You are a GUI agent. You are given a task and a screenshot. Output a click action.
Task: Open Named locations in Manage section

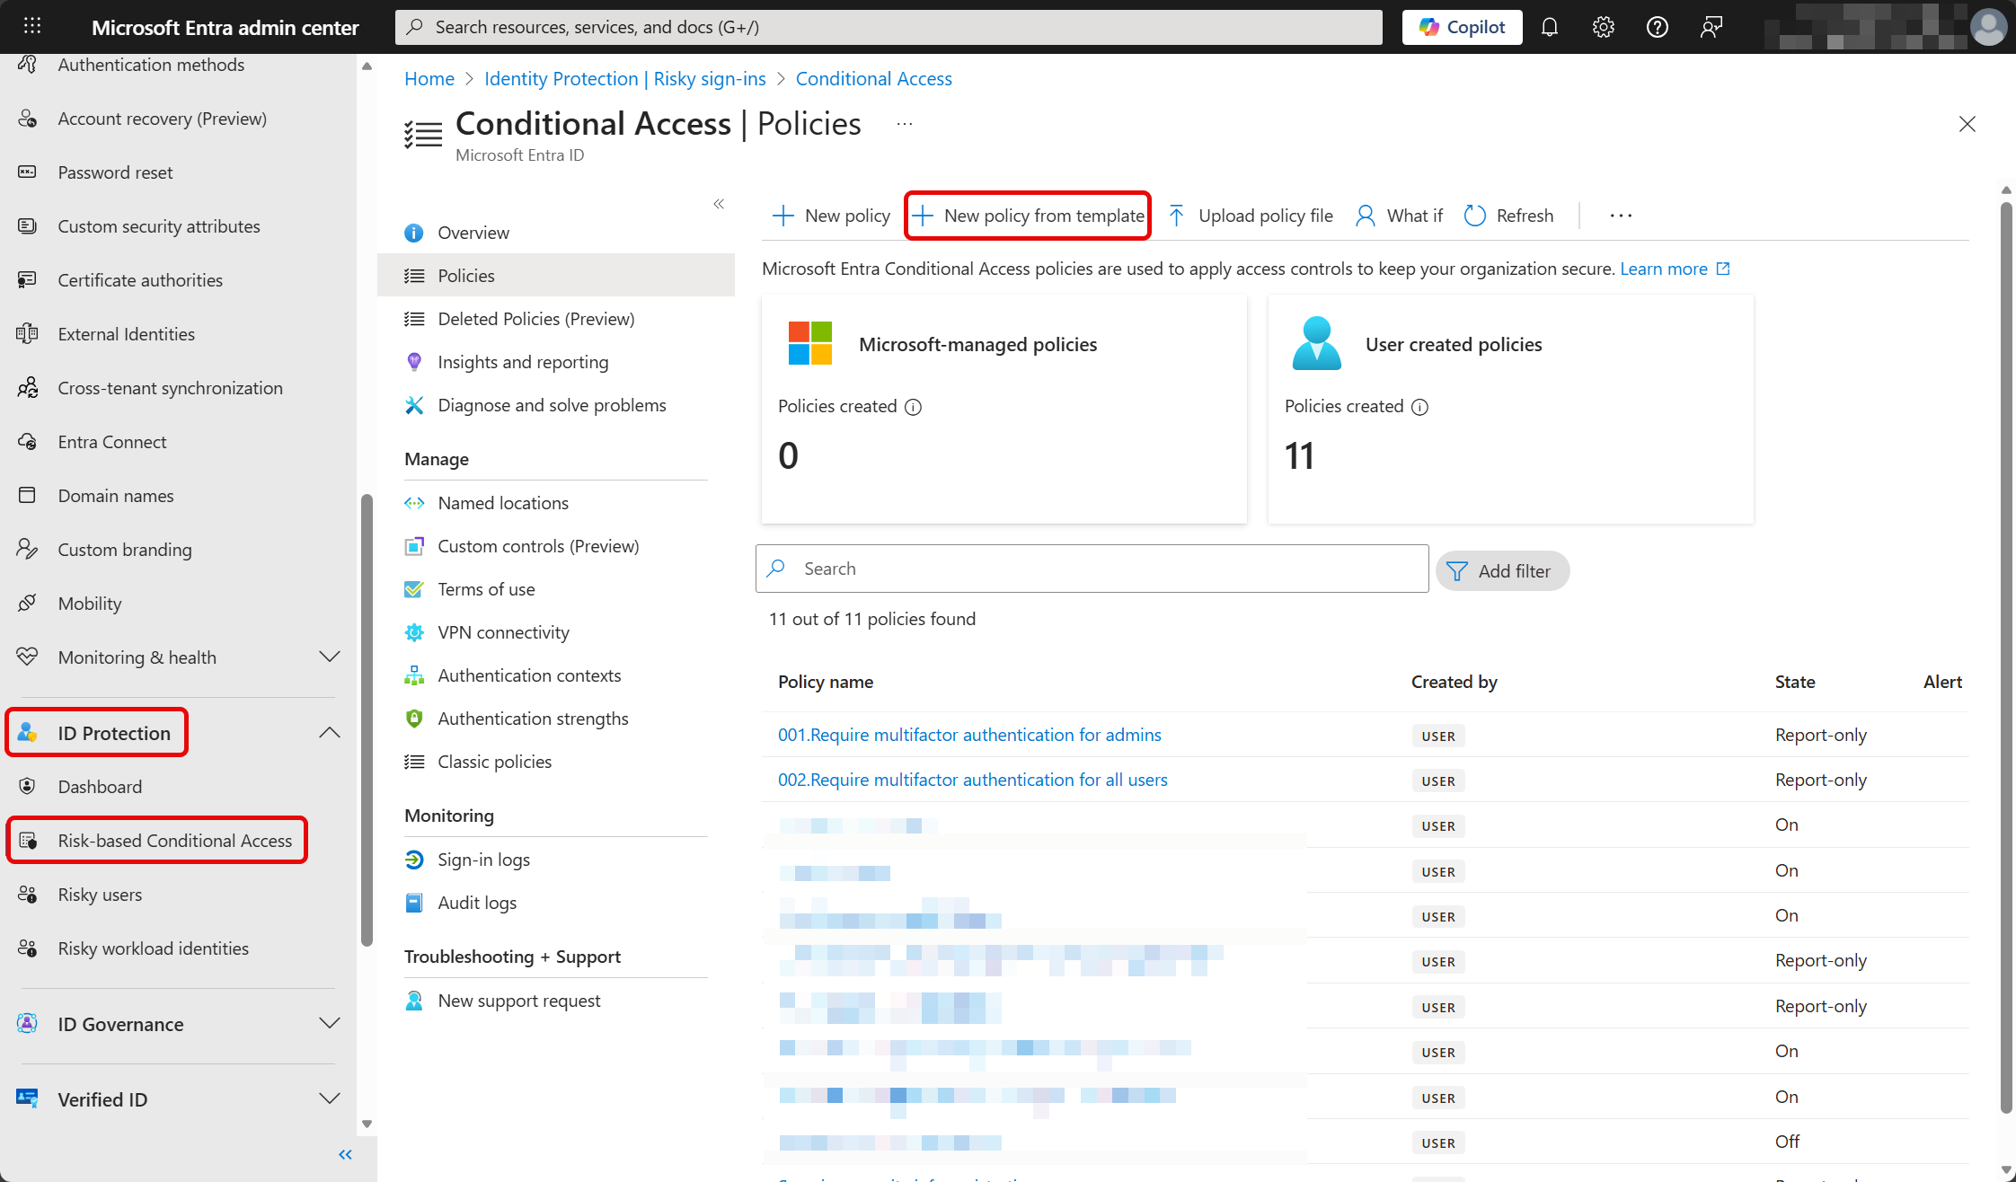click(503, 503)
